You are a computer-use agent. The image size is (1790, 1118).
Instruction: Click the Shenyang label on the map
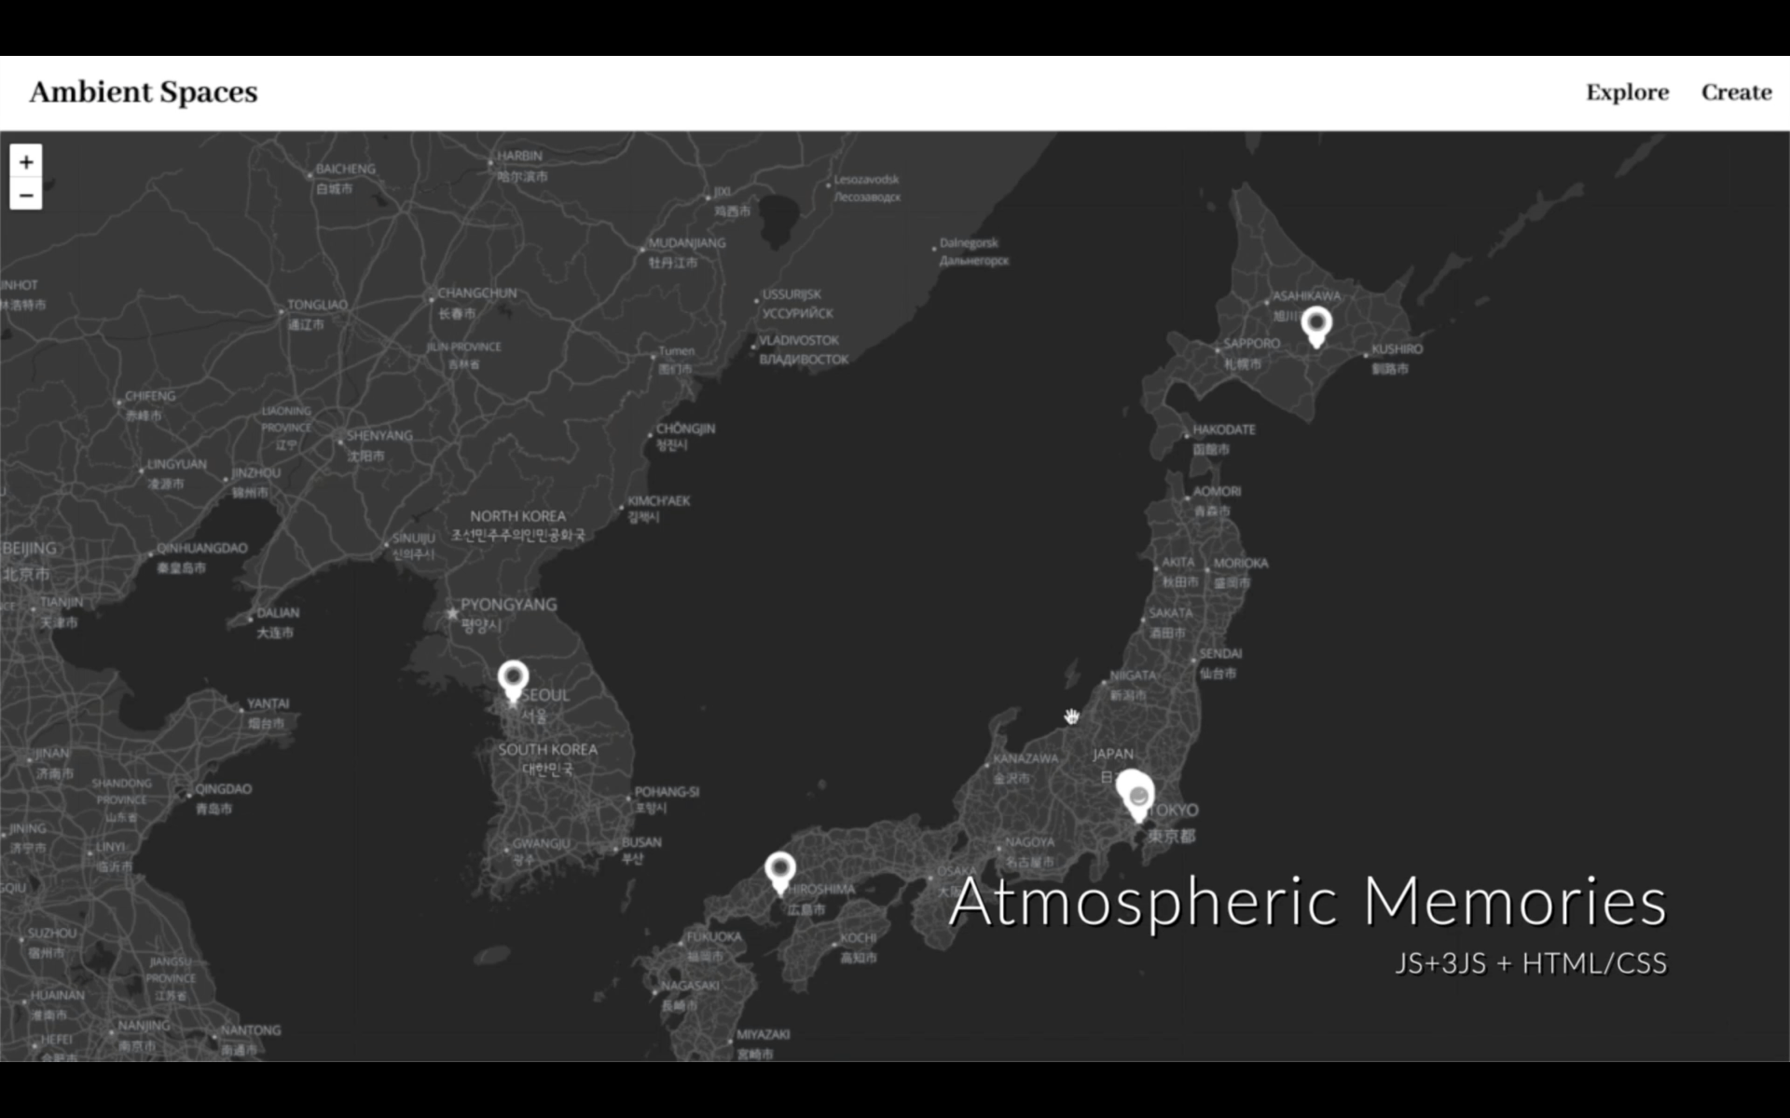tap(379, 436)
